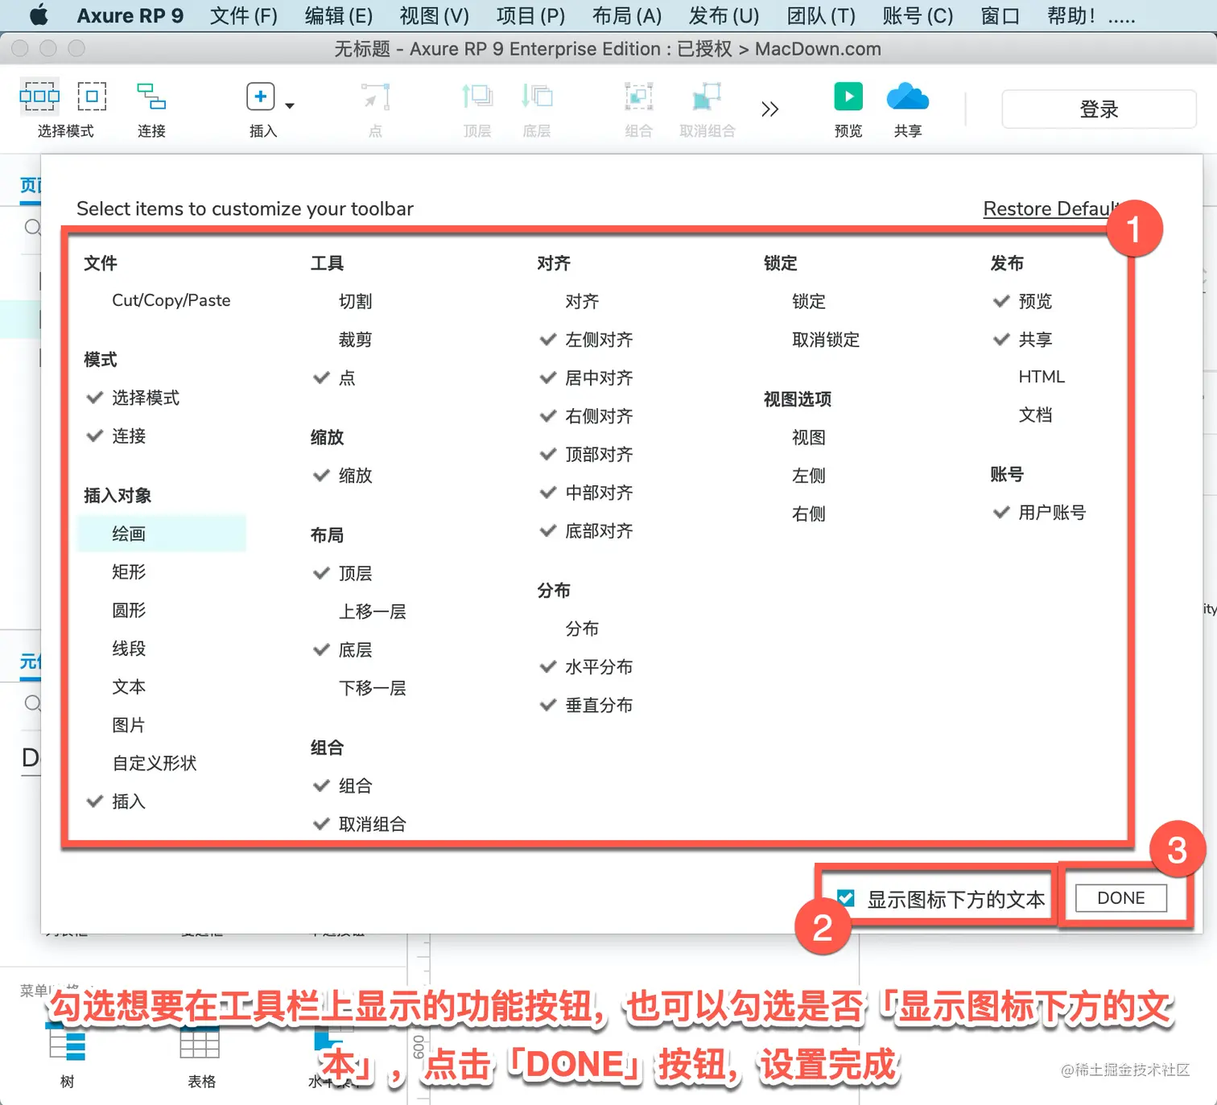Image resolution: width=1217 pixels, height=1105 pixels.
Task: Open the Apple menu
Action: pyautogui.click(x=39, y=15)
